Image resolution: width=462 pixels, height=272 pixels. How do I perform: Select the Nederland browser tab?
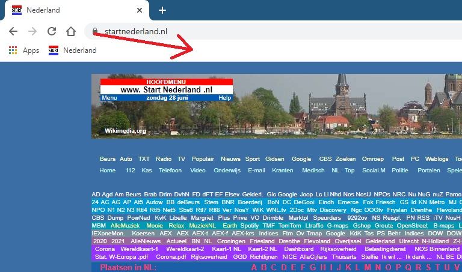[76, 10]
